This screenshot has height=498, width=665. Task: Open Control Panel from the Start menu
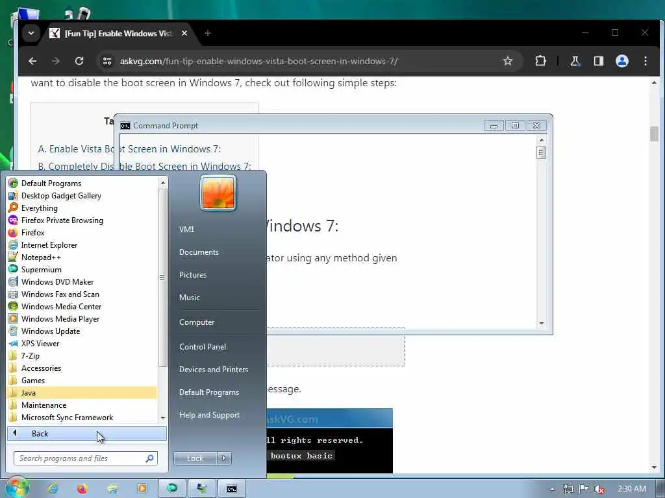203,346
